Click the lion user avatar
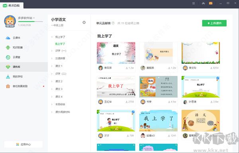239x153 pixels. 10,21
